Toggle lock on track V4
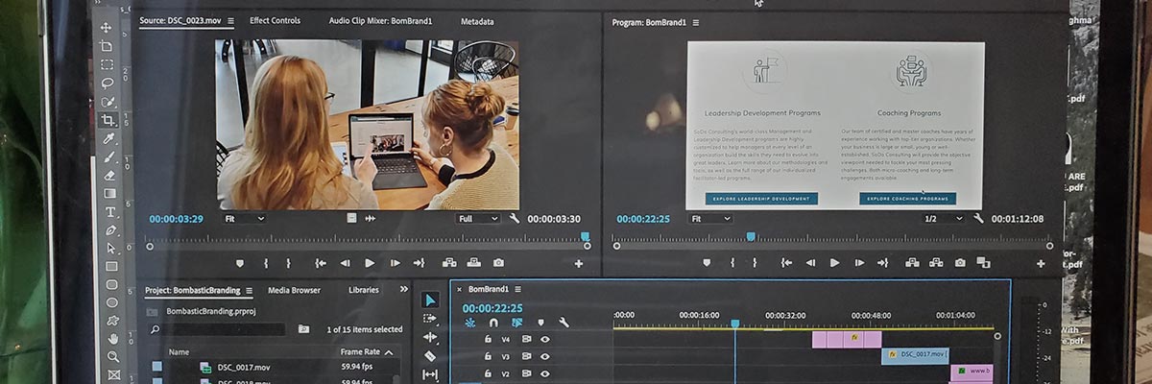 488,339
